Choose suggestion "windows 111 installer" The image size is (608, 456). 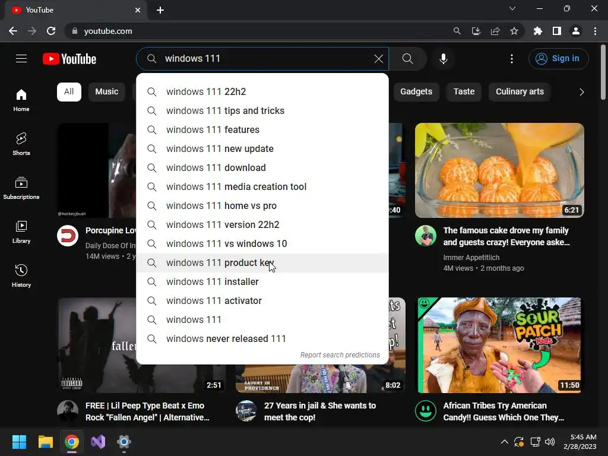tap(262, 282)
